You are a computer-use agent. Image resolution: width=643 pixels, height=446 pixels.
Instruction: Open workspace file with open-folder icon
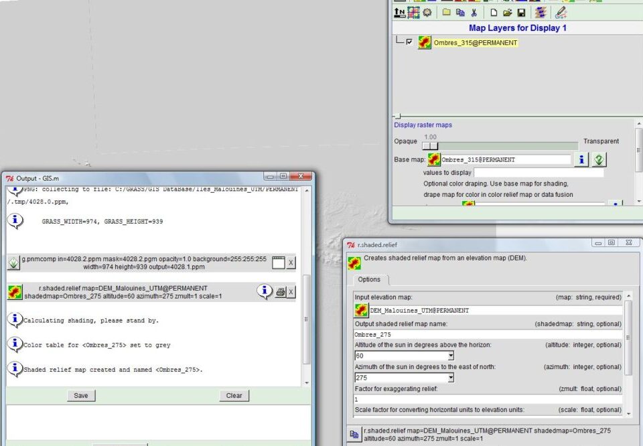coord(507,12)
